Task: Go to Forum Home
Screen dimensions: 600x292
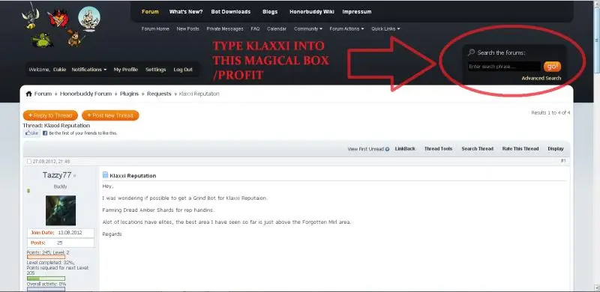Action: (x=155, y=28)
